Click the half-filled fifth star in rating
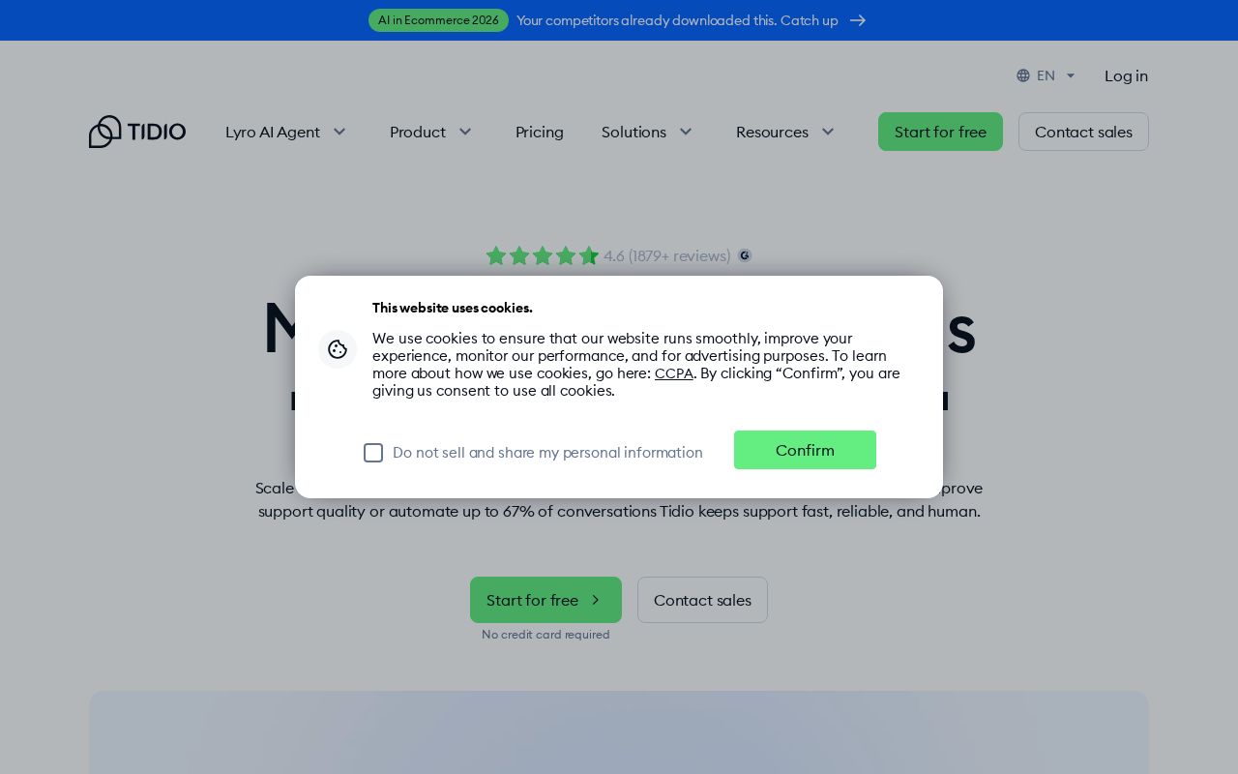Screen dimensions: 1238x774 click(x=589, y=255)
